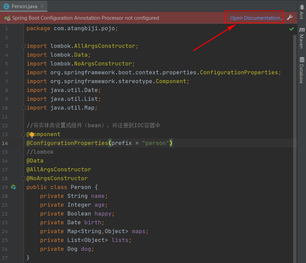The width and height of the screenshot is (306, 263).
Task: Click fold end marker at line 10
Action: (23, 108)
